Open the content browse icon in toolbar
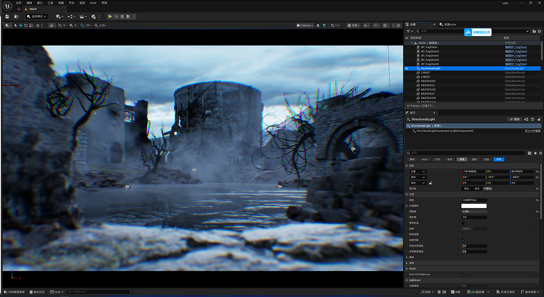 click(17, 17)
